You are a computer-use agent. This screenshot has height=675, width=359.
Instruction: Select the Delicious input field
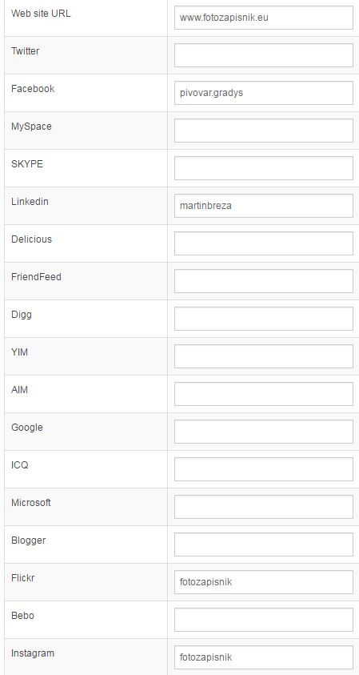pyautogui.click(x=264, y=243)
